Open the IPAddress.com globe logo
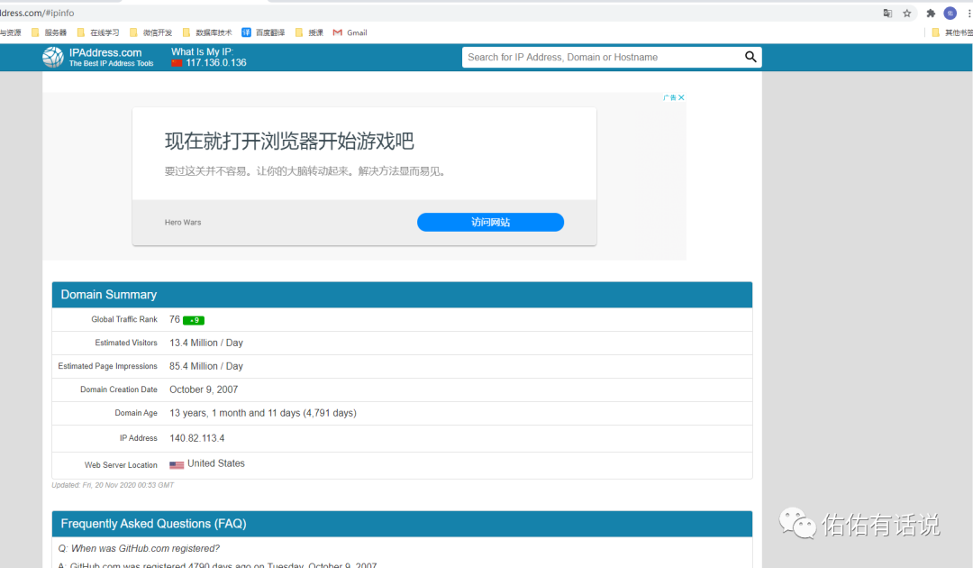Viewport: 973px width, 568px height. point(53,57)
